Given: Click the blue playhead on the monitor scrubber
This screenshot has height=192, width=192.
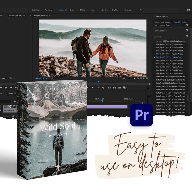Looking at the screenshot, I should [x=98, y=82].
